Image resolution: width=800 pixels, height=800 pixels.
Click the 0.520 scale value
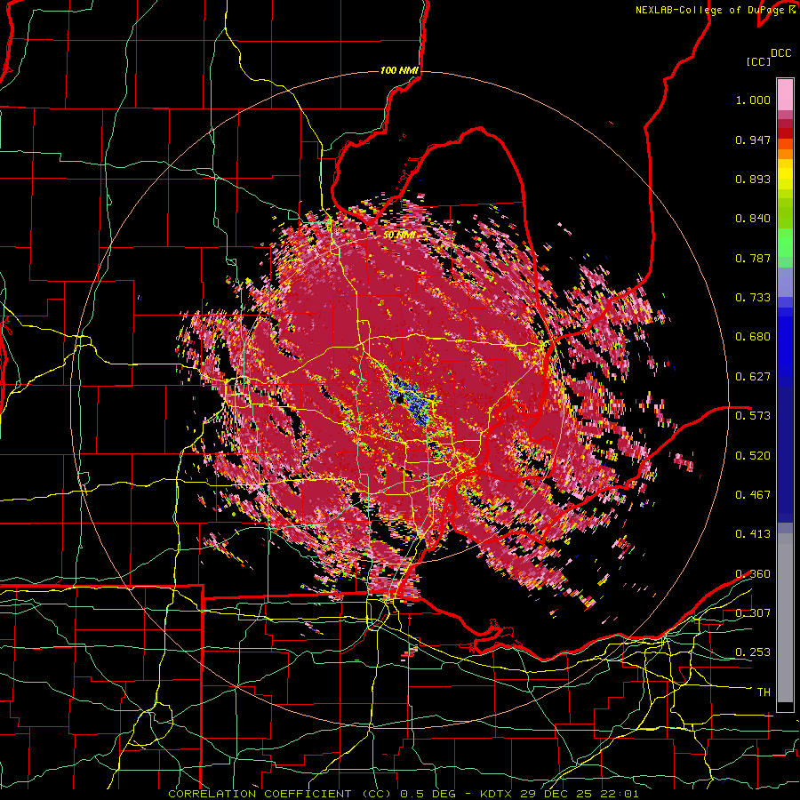tap(753, 455)
